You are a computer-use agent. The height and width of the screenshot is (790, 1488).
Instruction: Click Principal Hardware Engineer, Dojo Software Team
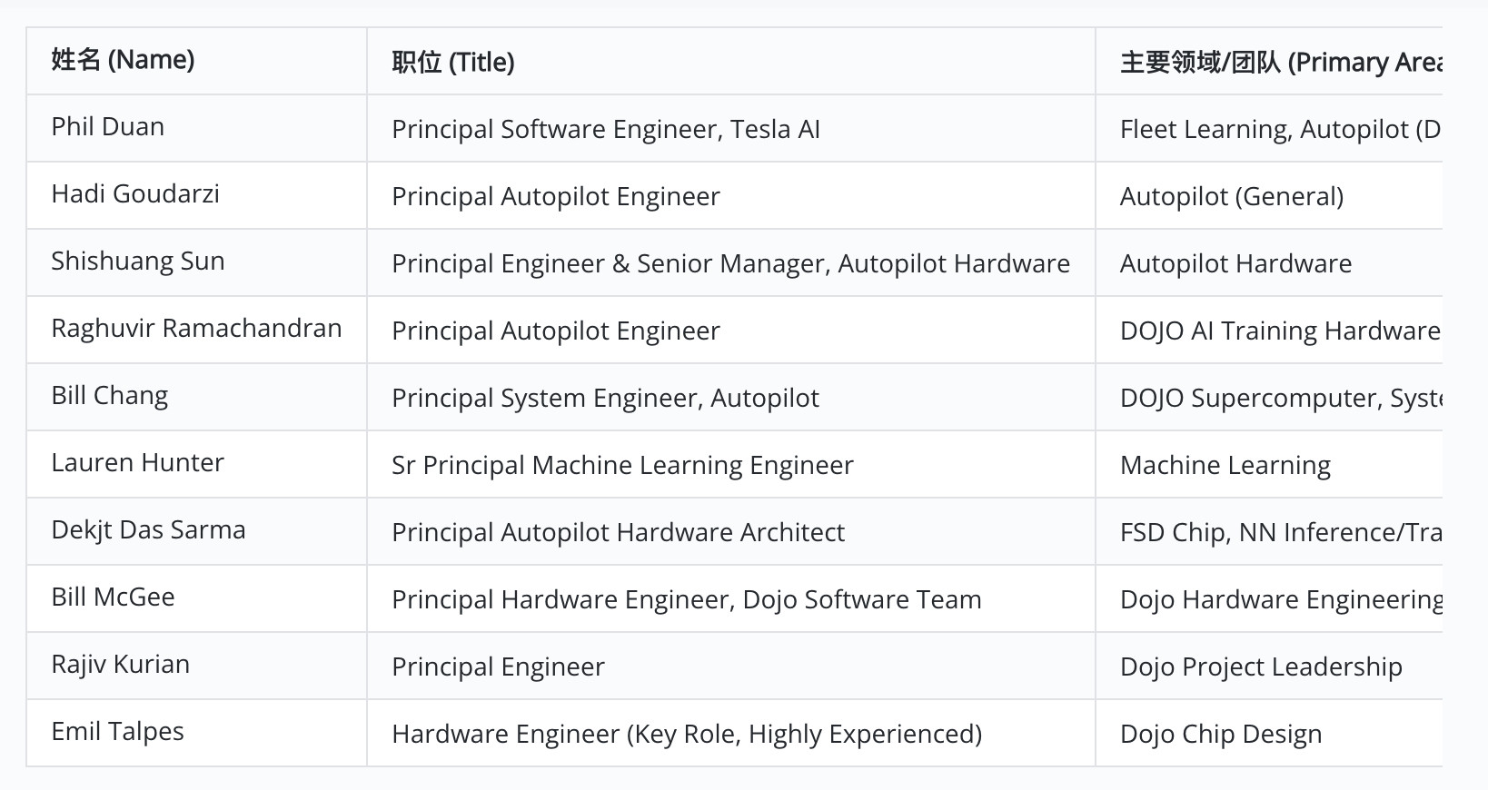[687, 599]
